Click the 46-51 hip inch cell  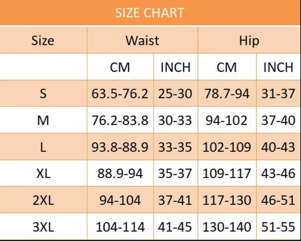(278, 200)
